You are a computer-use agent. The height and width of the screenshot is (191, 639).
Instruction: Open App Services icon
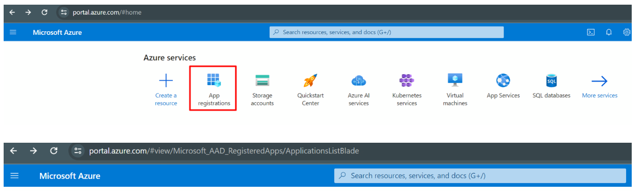[503, 80]
